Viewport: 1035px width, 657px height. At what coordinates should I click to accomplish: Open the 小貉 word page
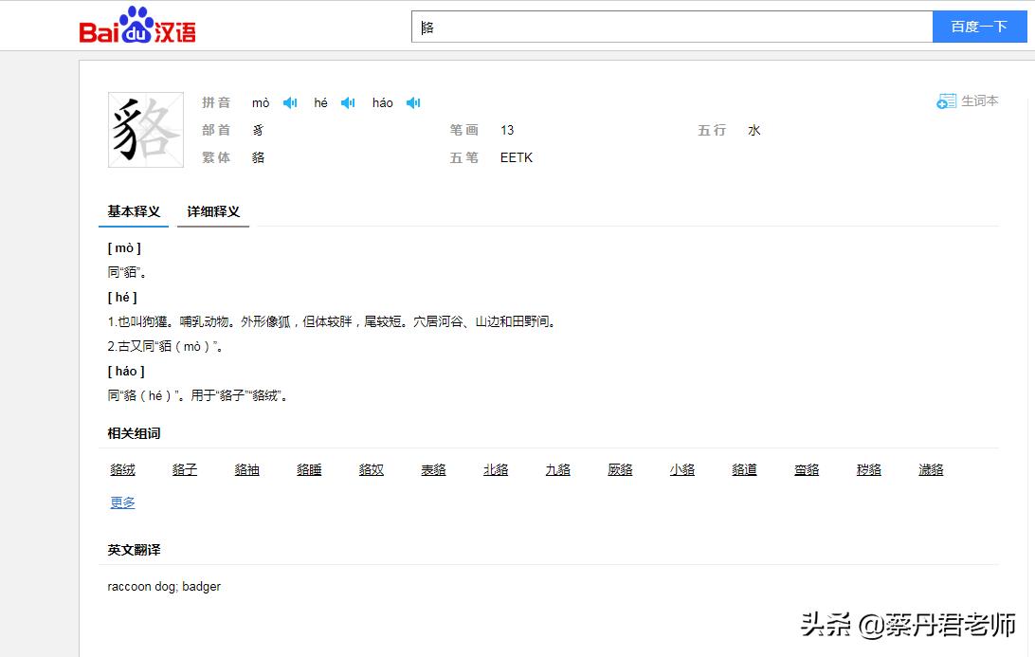[681, 468]
